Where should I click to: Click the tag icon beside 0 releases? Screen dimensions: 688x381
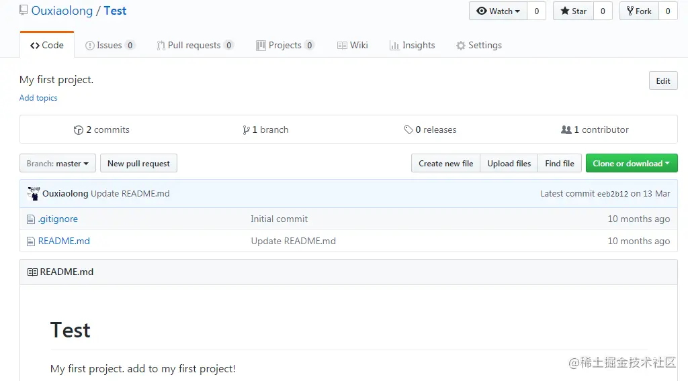(408, 129)
